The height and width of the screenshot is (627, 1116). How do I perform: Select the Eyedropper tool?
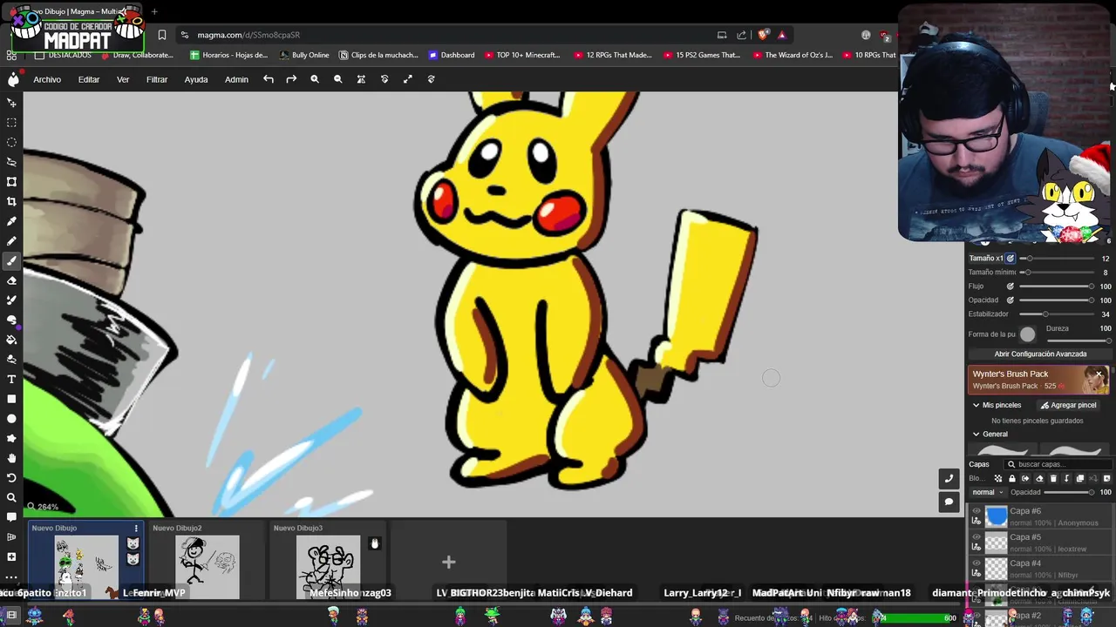pos(11,221)
